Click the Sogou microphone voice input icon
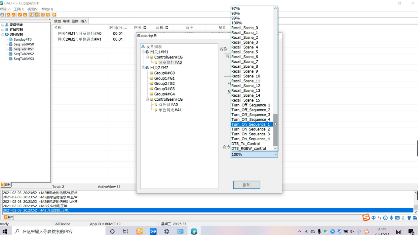This screenshot has height=235, width=418. (x=391, y=218)
